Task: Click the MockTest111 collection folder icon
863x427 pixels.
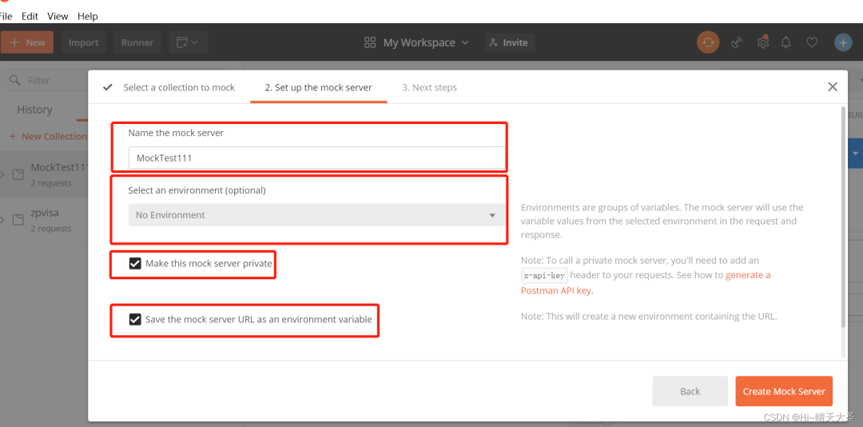Action: pyautogui.click(x=18, y=174)
